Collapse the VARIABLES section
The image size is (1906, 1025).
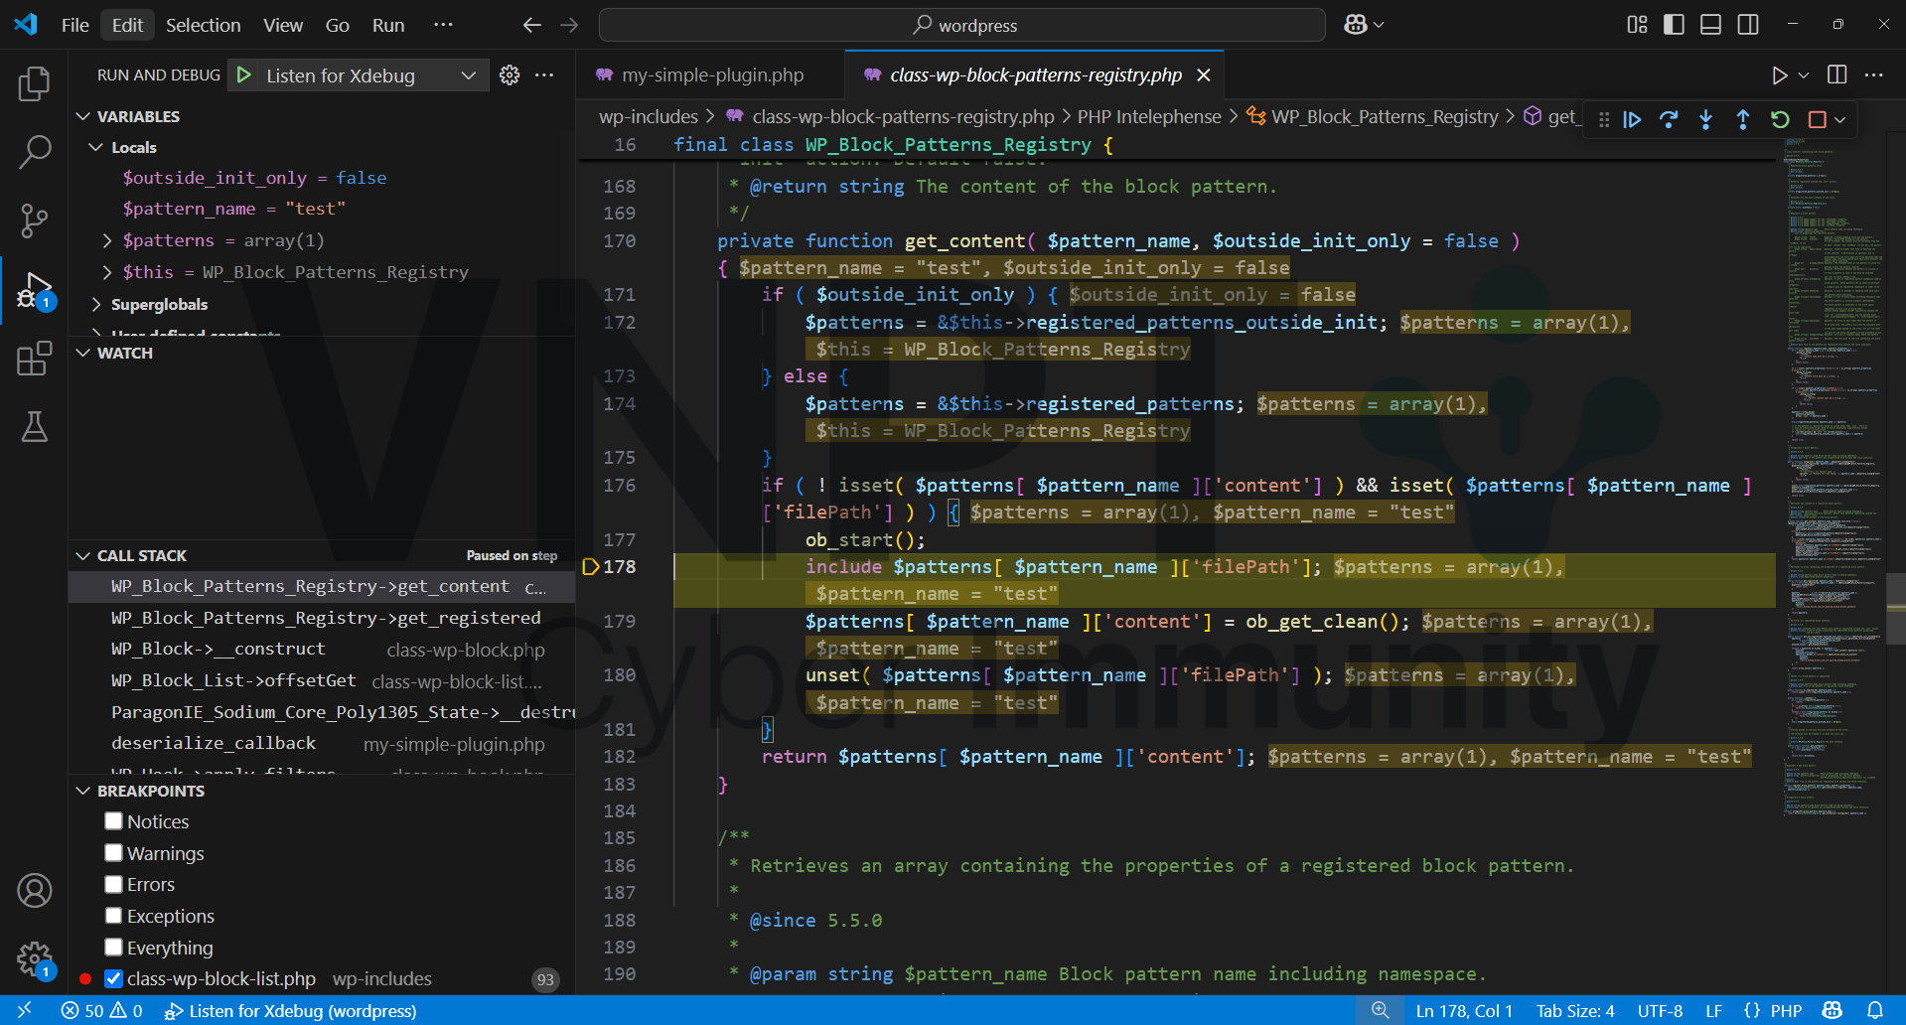[x=83, y=116]
